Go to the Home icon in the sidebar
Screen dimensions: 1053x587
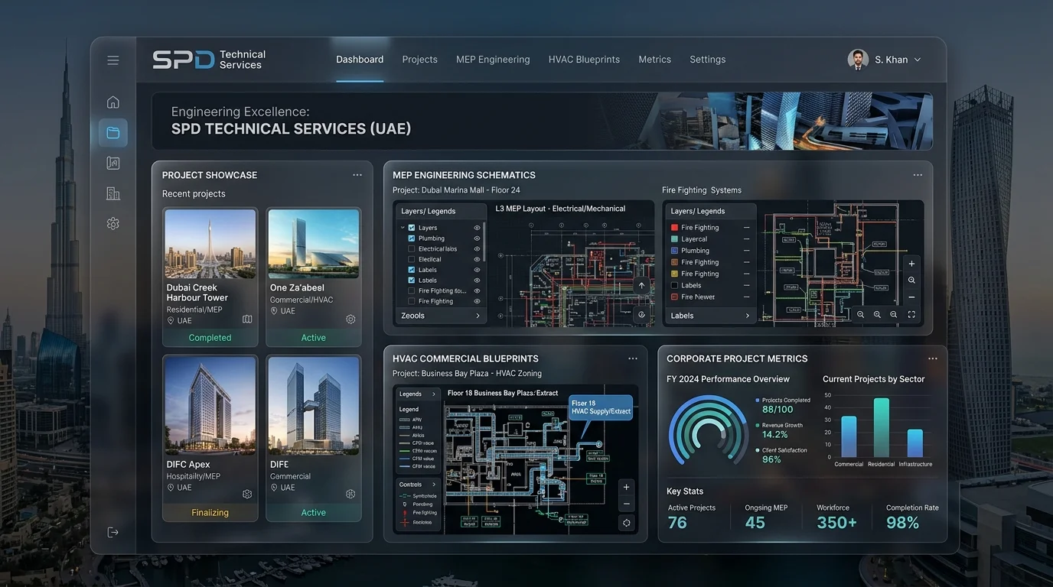coord(113,102)
